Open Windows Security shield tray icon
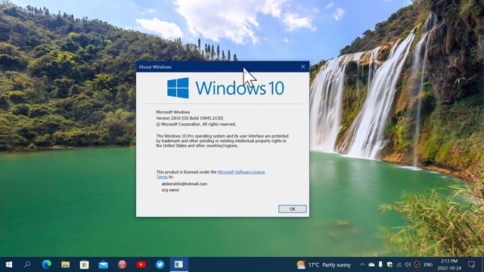 tap(389, 264)
